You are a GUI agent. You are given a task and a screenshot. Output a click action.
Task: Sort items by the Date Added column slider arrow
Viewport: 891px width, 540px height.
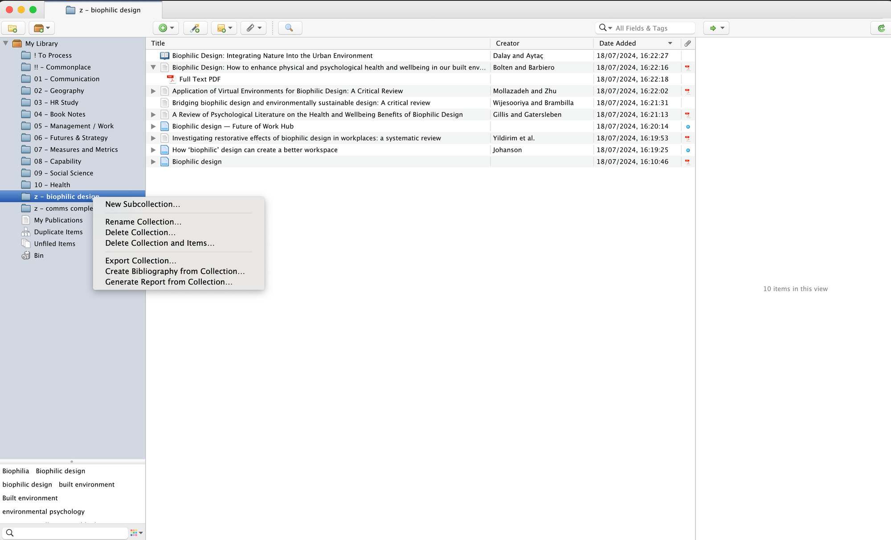coord(670,43)
